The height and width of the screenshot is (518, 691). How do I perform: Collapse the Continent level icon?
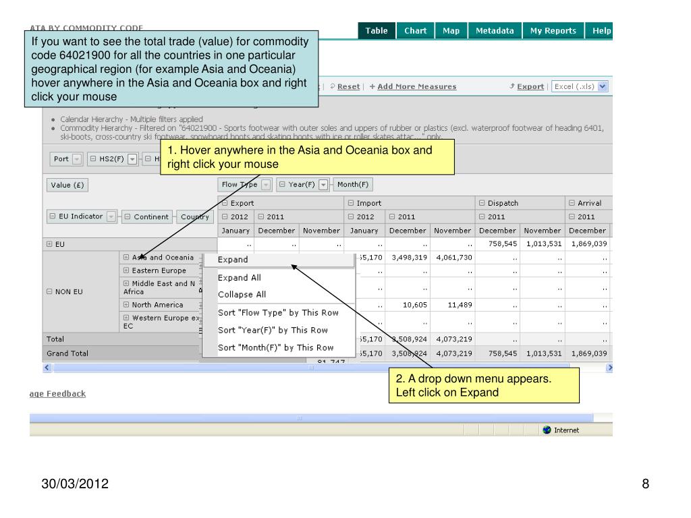point(128,217)
